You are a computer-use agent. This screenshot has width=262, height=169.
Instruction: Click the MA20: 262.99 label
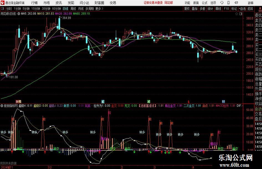coord(63,14)
